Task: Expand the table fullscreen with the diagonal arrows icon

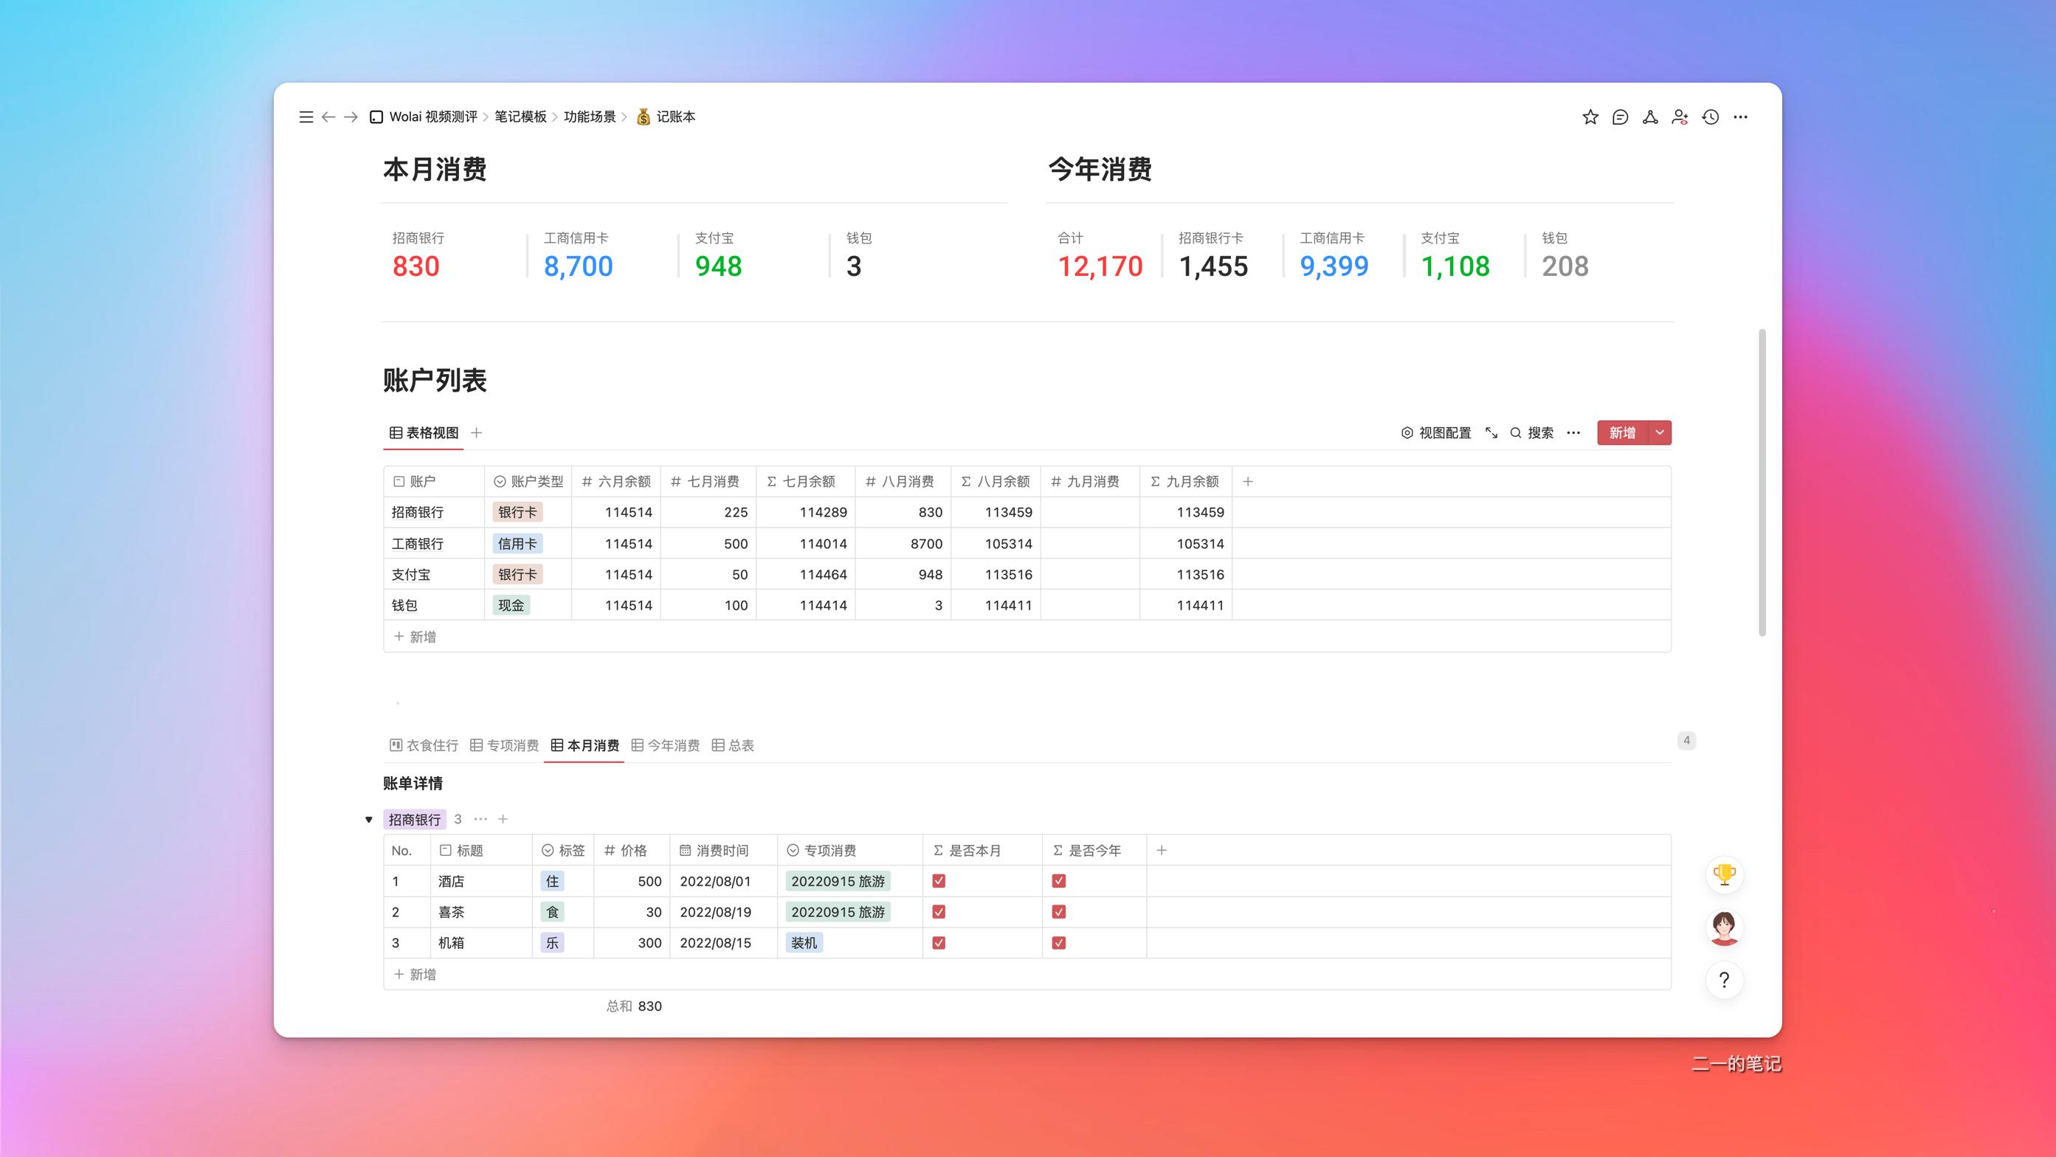Action: click(x=1491, y=432)
